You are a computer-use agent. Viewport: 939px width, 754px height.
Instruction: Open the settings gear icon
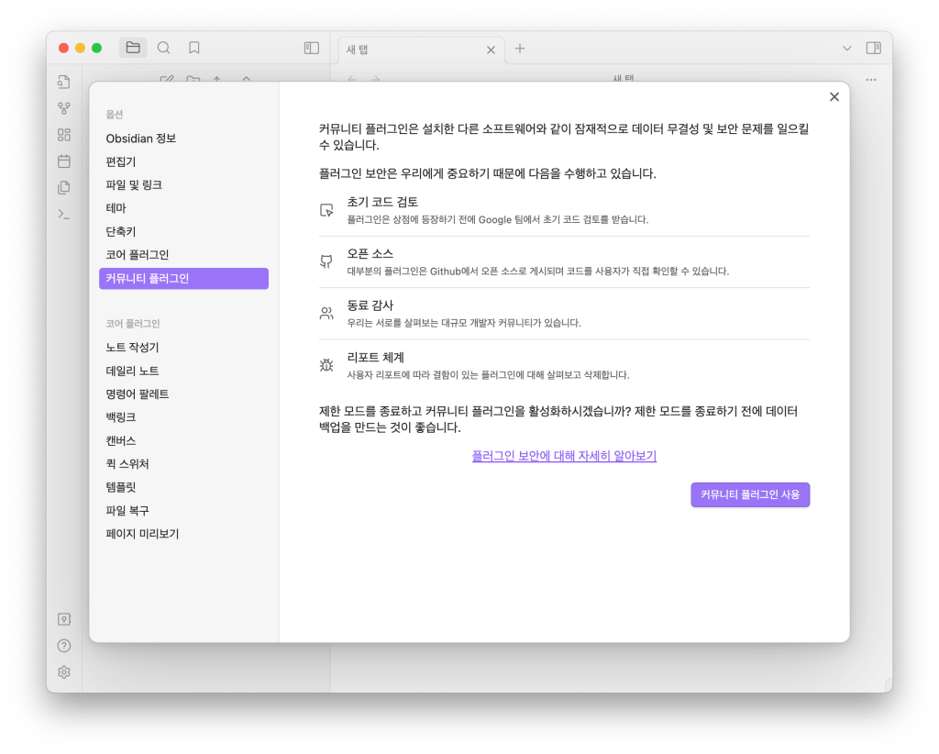(x=64, y=672)
